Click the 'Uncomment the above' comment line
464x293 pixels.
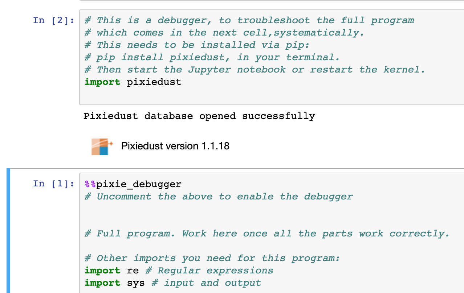(x=219, y=197)
